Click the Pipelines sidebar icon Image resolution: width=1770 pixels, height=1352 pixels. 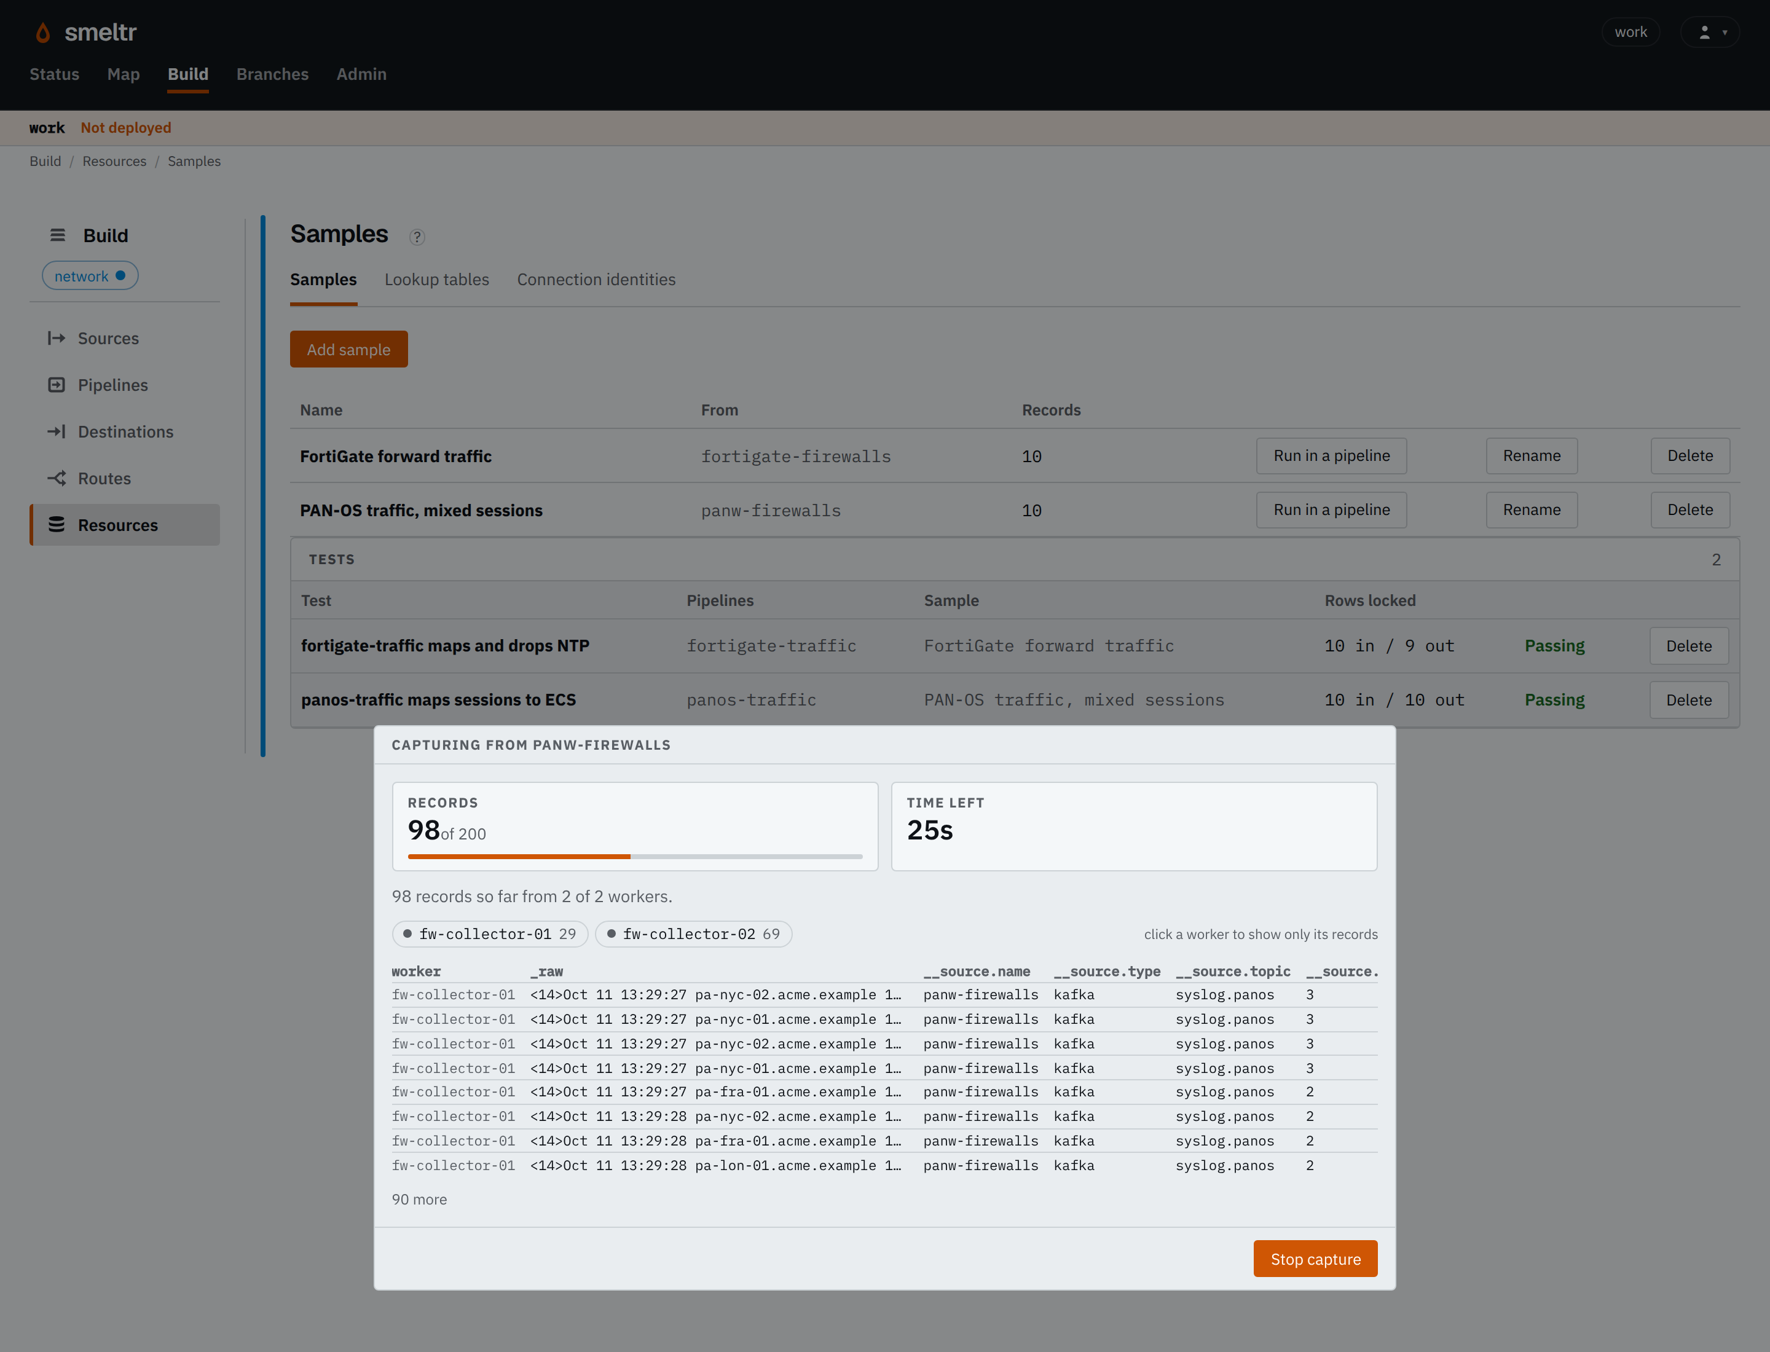57,385
